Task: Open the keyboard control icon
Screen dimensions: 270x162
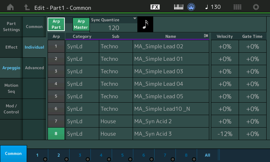Action: [179, 7]
